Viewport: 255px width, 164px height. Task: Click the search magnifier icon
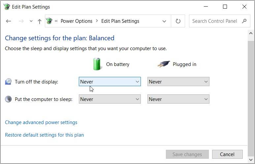pyautogui.click(x=244, y=21)
